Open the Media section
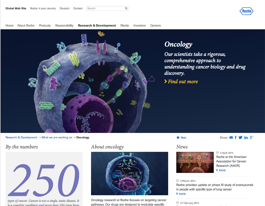The height and width of the screenshot is (206, 265). pos(125,25)
